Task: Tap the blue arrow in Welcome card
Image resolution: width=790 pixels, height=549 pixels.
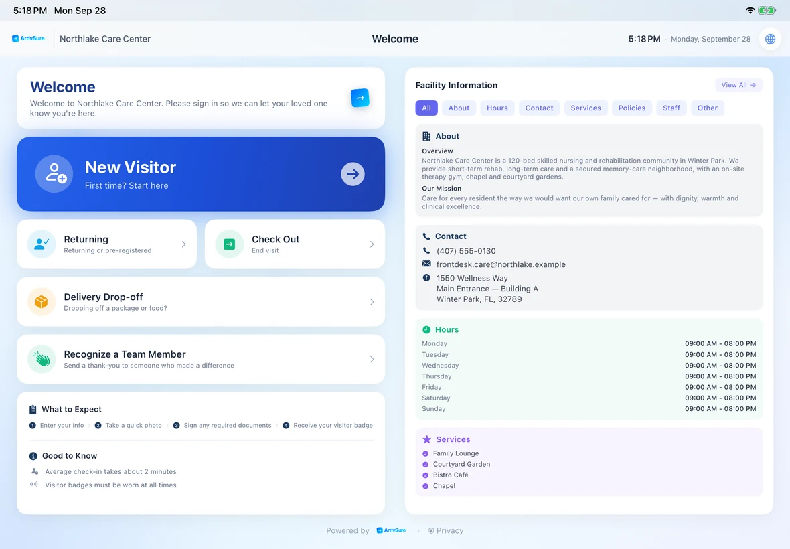Action: [x=360, y=98]
